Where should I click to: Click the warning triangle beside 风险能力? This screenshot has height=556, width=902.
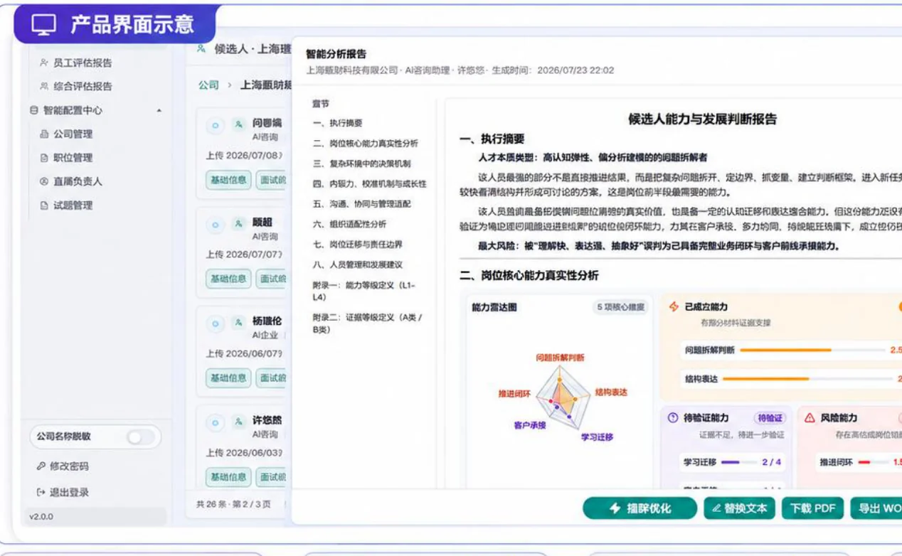810,418
